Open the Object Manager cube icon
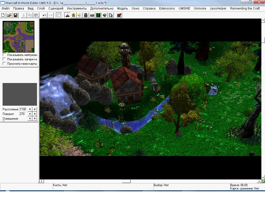Screen dimensions: 265x198 coord(105,15)
